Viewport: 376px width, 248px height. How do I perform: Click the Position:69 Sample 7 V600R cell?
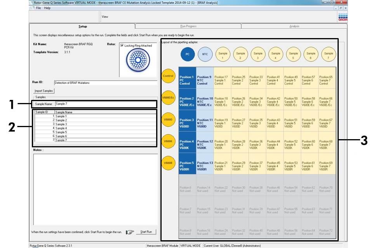(327, 164)
